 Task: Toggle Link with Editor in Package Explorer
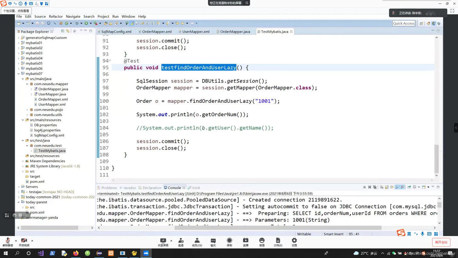68,31
